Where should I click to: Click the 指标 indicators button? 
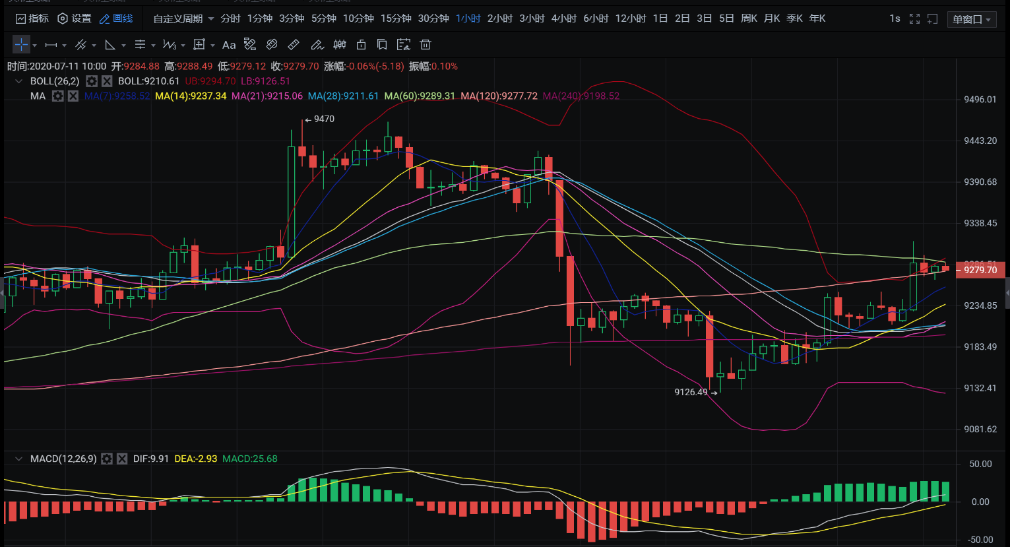pyautogui.click(x=32, y=18)
